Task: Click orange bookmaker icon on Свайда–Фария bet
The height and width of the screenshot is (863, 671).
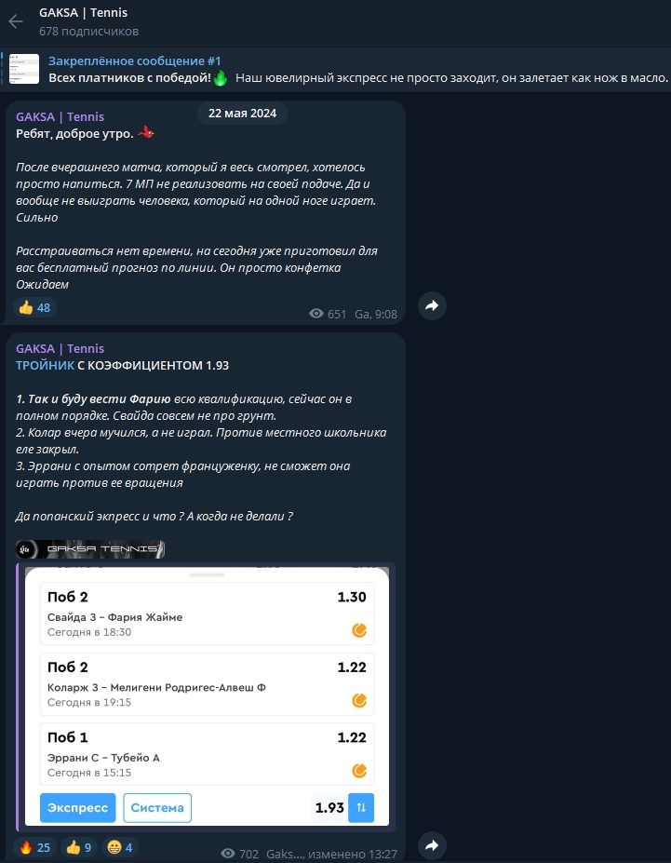Action: [x=359, y=630]
